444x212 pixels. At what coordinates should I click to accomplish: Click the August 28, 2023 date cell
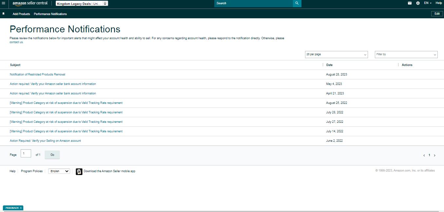(337, 74)
